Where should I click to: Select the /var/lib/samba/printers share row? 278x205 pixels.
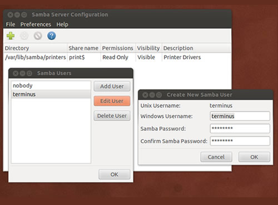click(117, 57)
